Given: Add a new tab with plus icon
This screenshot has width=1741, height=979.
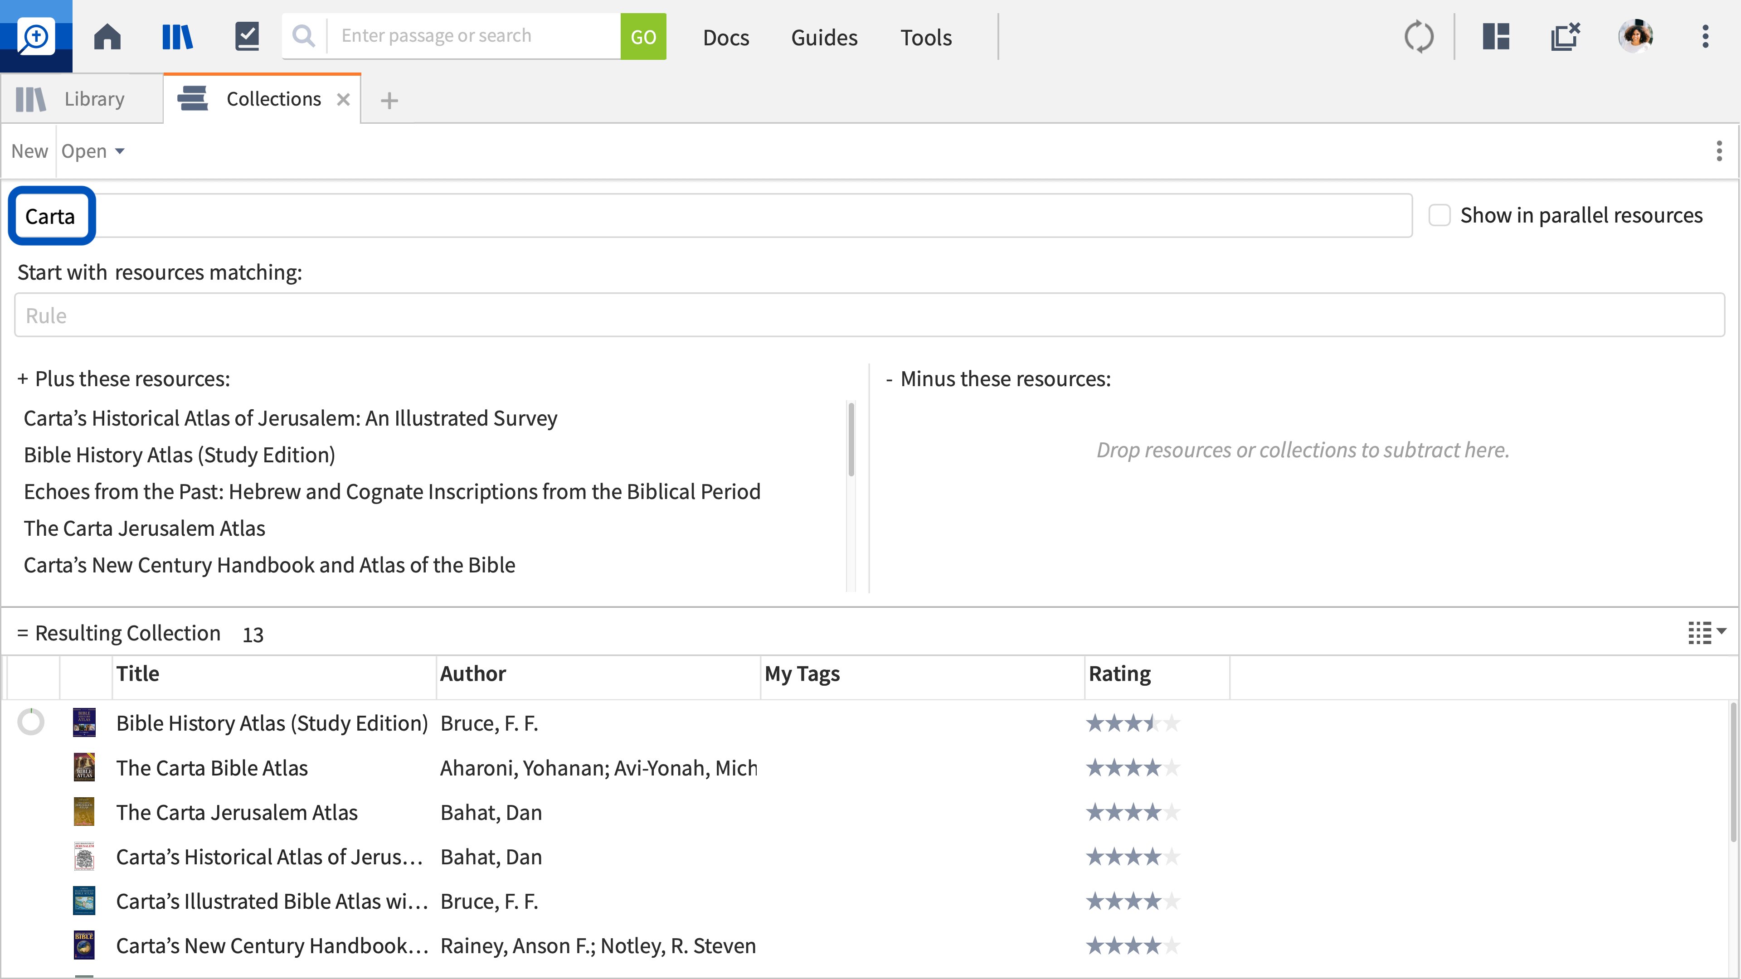Looking at the screenshot, I should [x=389, y=101].
